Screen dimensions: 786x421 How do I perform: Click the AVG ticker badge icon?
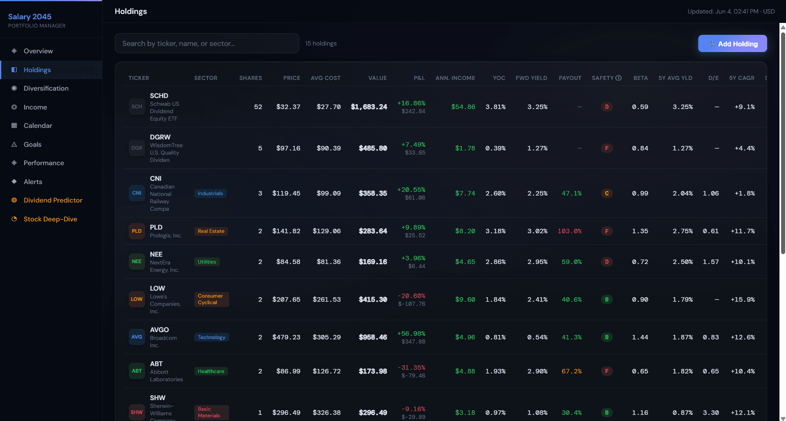(137, 337)
